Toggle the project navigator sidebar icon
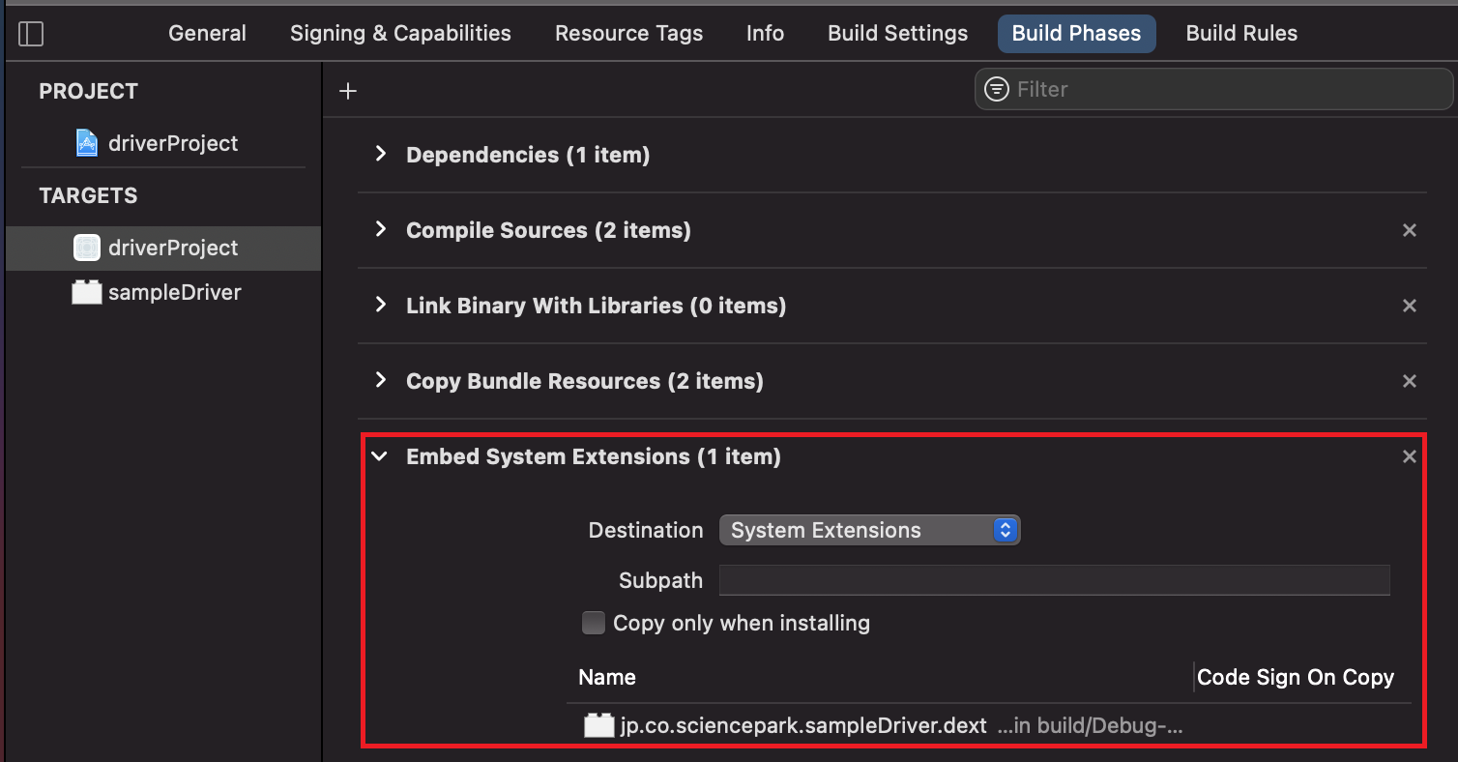1458x762 pixels. [31, 35]
